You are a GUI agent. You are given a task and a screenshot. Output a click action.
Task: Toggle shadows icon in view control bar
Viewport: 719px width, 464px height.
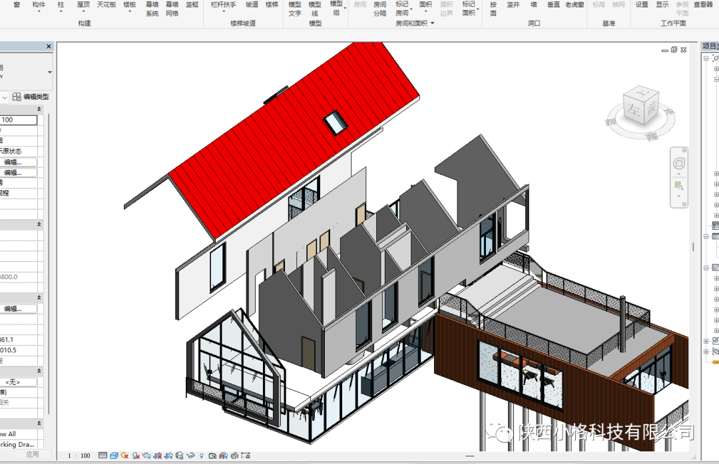pyautogui.click(x=136, y=456)
